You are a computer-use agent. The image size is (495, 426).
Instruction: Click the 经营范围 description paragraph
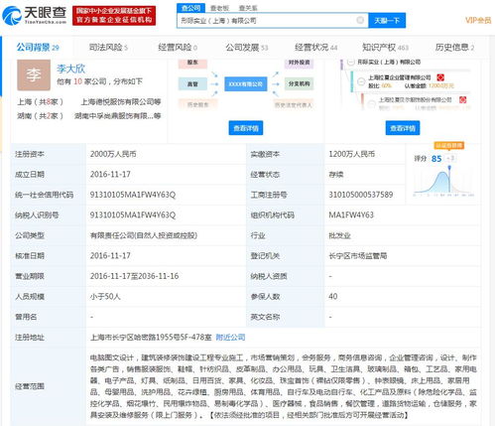click(283, 386)
